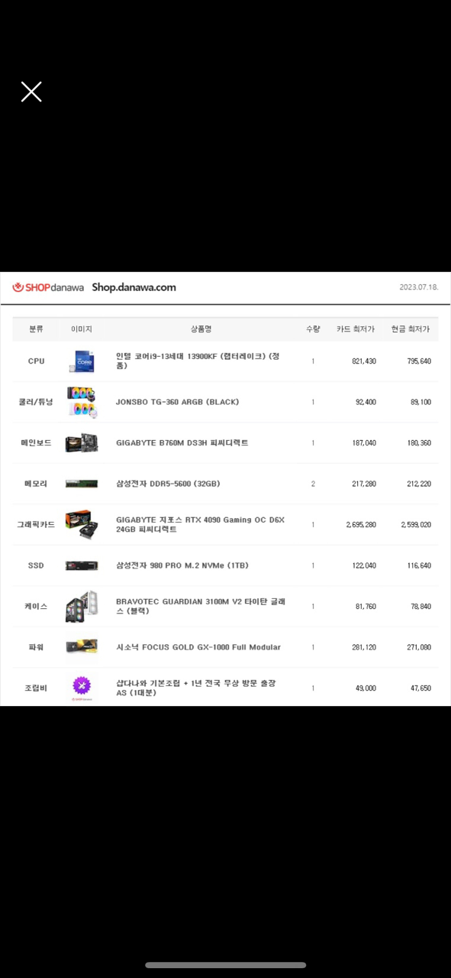Tap the home indicator bar at bottom

(x=225, y=965)
